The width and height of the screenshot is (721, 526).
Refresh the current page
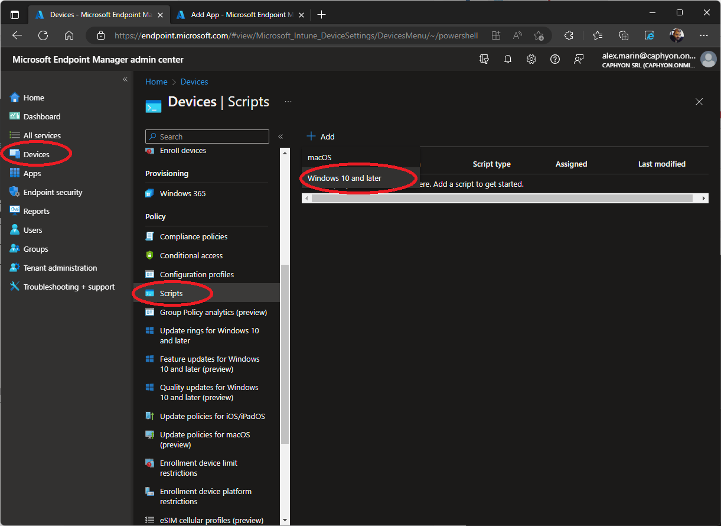pyautogui.click(x=43, y=35)
